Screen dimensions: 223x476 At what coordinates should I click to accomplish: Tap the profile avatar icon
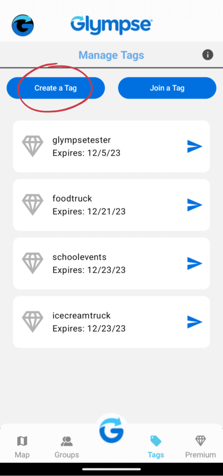coord(23,26)
